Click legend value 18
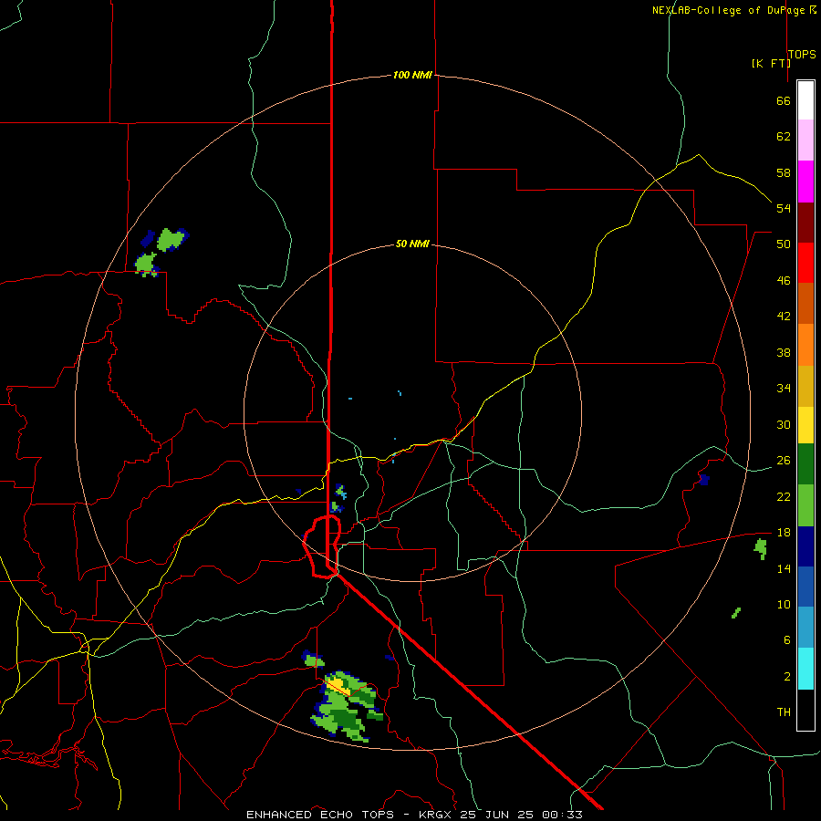821x821 pixels. 784,533
